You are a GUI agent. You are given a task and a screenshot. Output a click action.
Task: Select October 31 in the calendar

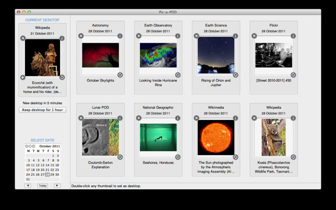coord(28,179)
